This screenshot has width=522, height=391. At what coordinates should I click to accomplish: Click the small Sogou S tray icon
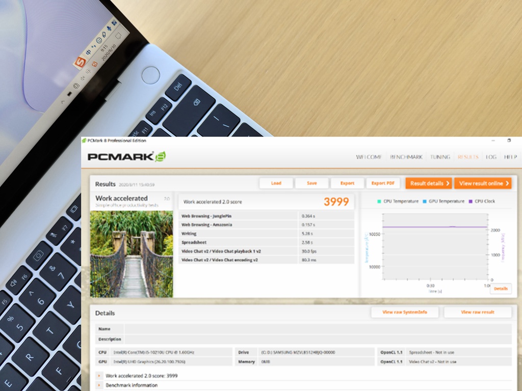[x=95, y=64]
